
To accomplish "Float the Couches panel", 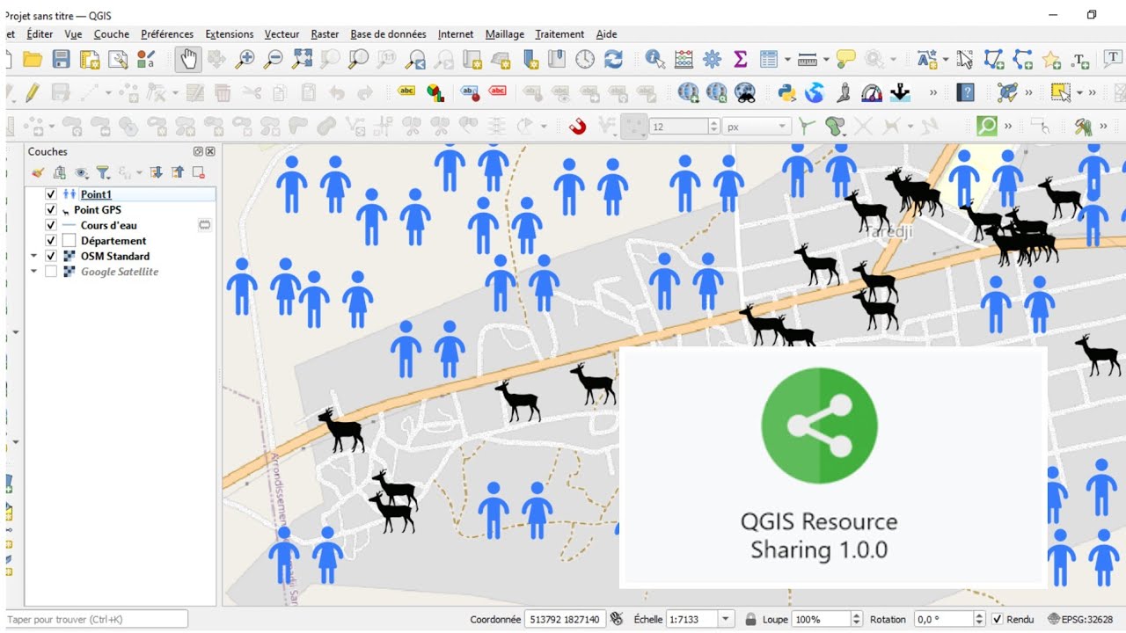I will (x=199, y=152).
